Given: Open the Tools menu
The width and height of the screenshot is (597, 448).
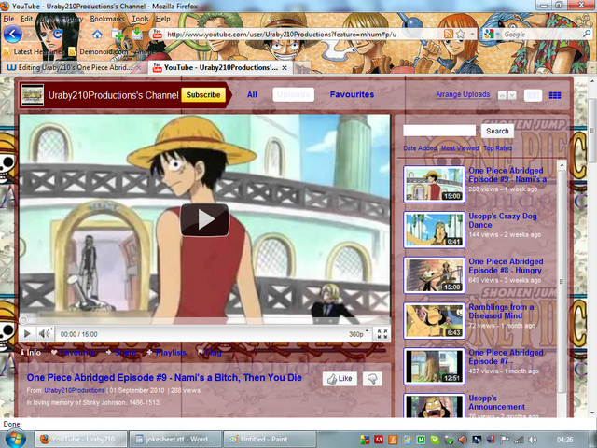Looking at the screenshot, I should (140, 19).
